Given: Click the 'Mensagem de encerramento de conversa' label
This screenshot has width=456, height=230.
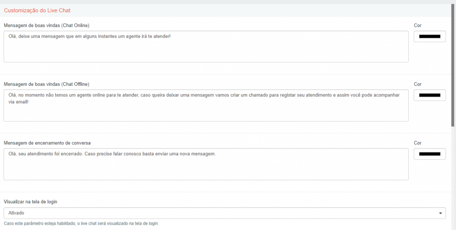Looking at the screenshot, I should (47, 143).
